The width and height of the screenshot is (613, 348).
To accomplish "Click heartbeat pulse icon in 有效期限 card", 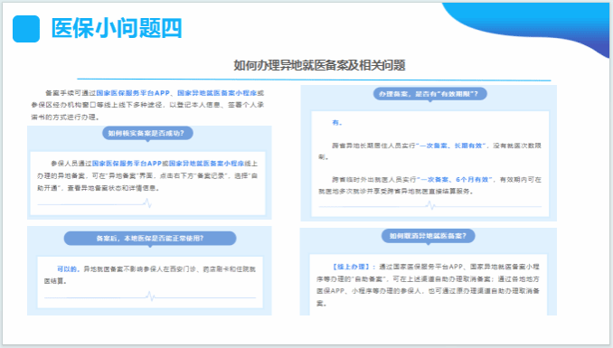I will point(430,205).
